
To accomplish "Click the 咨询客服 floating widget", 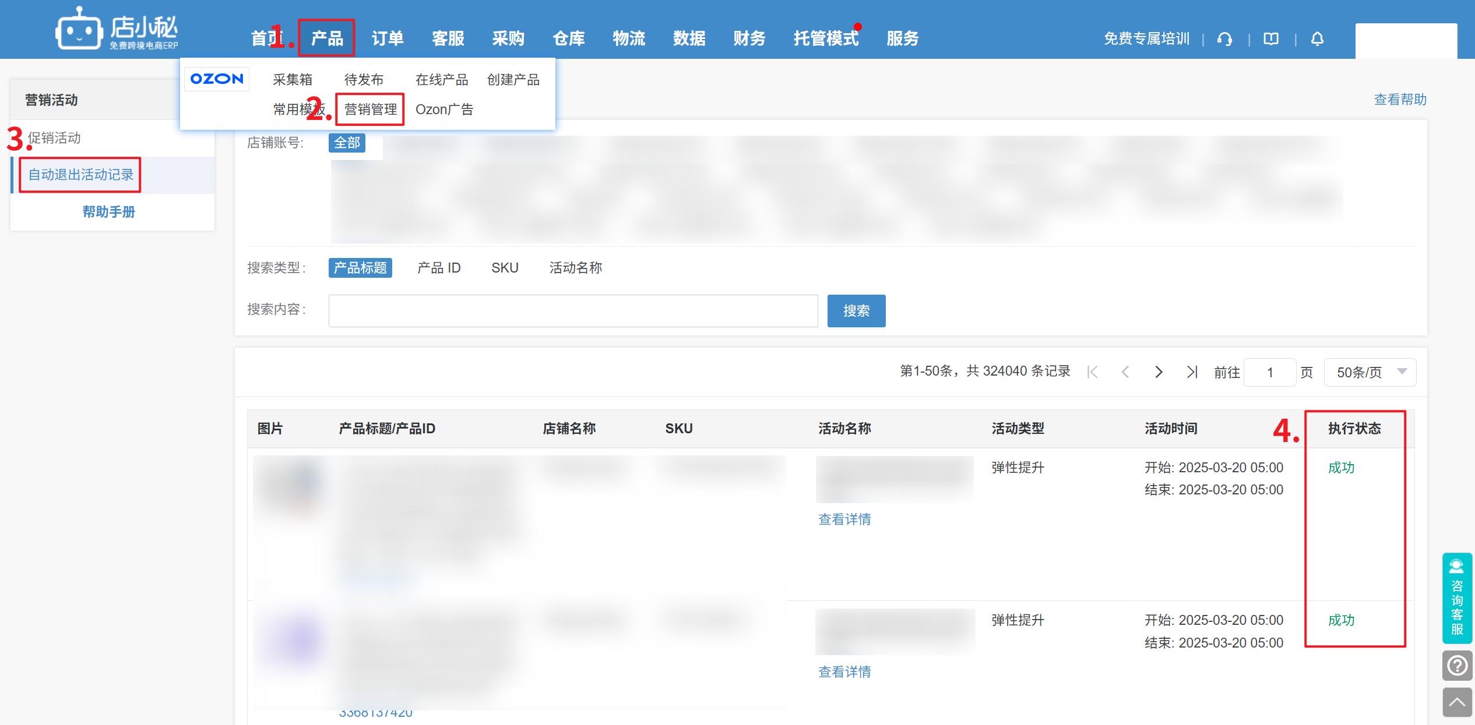I will pyautogui.click(x=1457, y=598).
